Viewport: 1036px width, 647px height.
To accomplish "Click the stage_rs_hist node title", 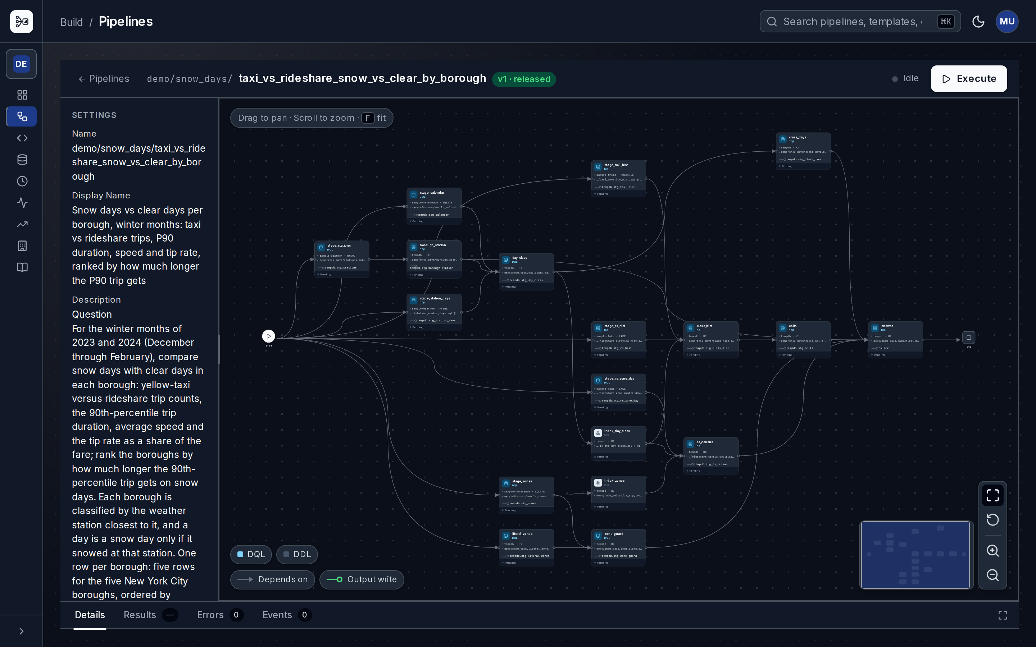I will [615, 326].
